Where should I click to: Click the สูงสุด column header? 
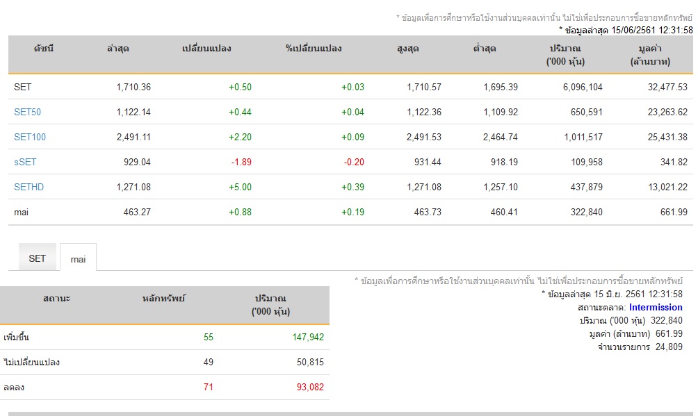(x=408, y=49)
